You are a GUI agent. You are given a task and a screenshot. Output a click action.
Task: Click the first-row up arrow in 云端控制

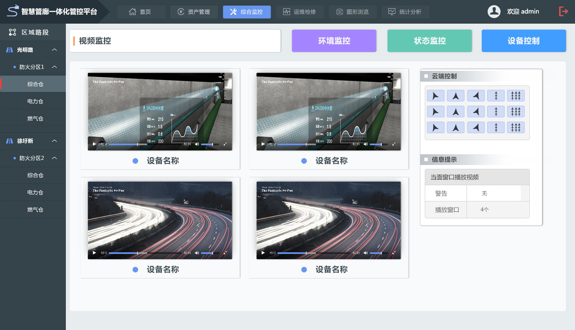[x=455, y=96]
